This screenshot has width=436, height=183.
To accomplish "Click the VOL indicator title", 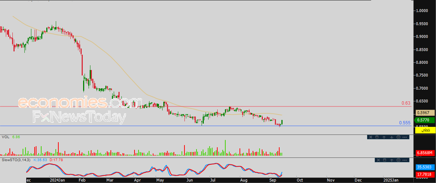I will 5,137.
